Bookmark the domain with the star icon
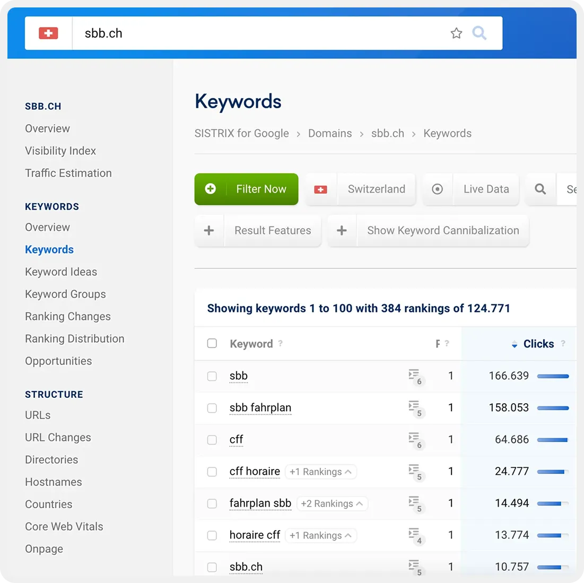Image resolution: width=584 pixels, height=583 pixels. point(456,33)
